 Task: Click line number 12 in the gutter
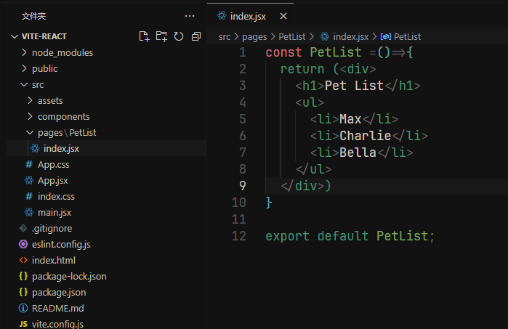[x=239, y=236]
